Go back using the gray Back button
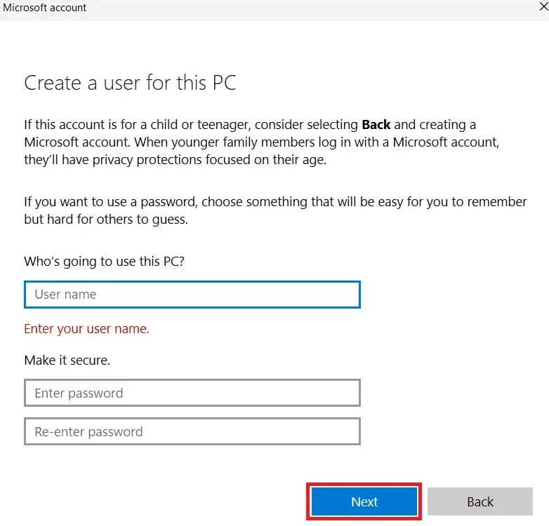 tap(479, 501)
